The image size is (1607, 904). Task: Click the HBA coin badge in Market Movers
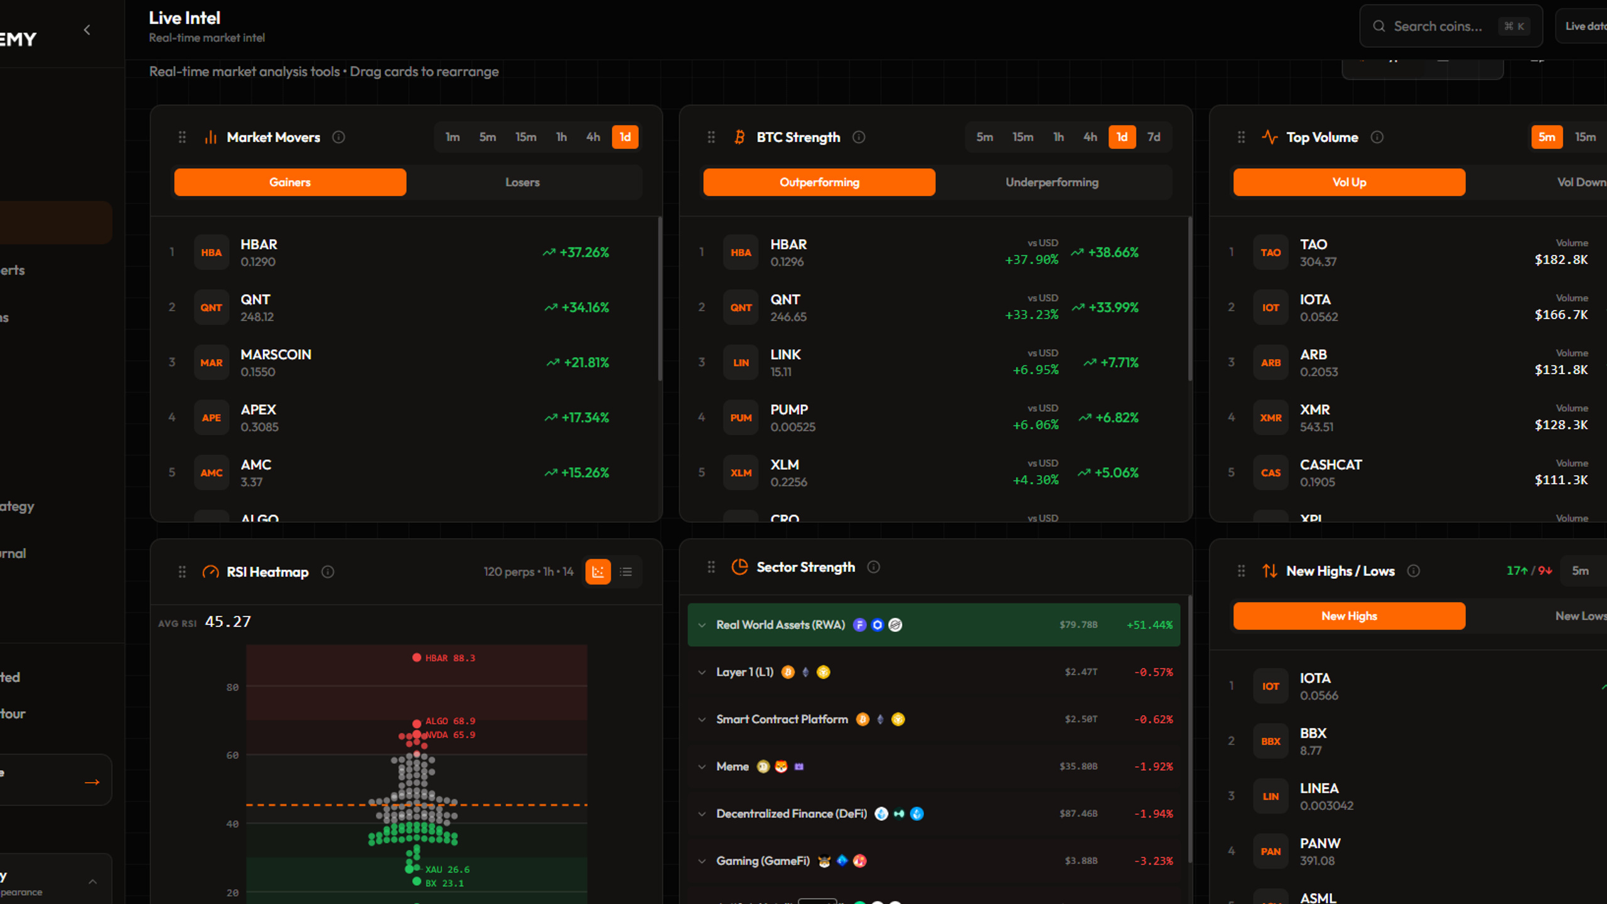click(212, 252)
